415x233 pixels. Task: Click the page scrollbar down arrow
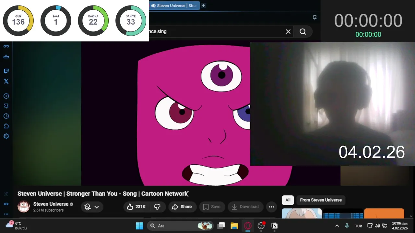[411, 216]
